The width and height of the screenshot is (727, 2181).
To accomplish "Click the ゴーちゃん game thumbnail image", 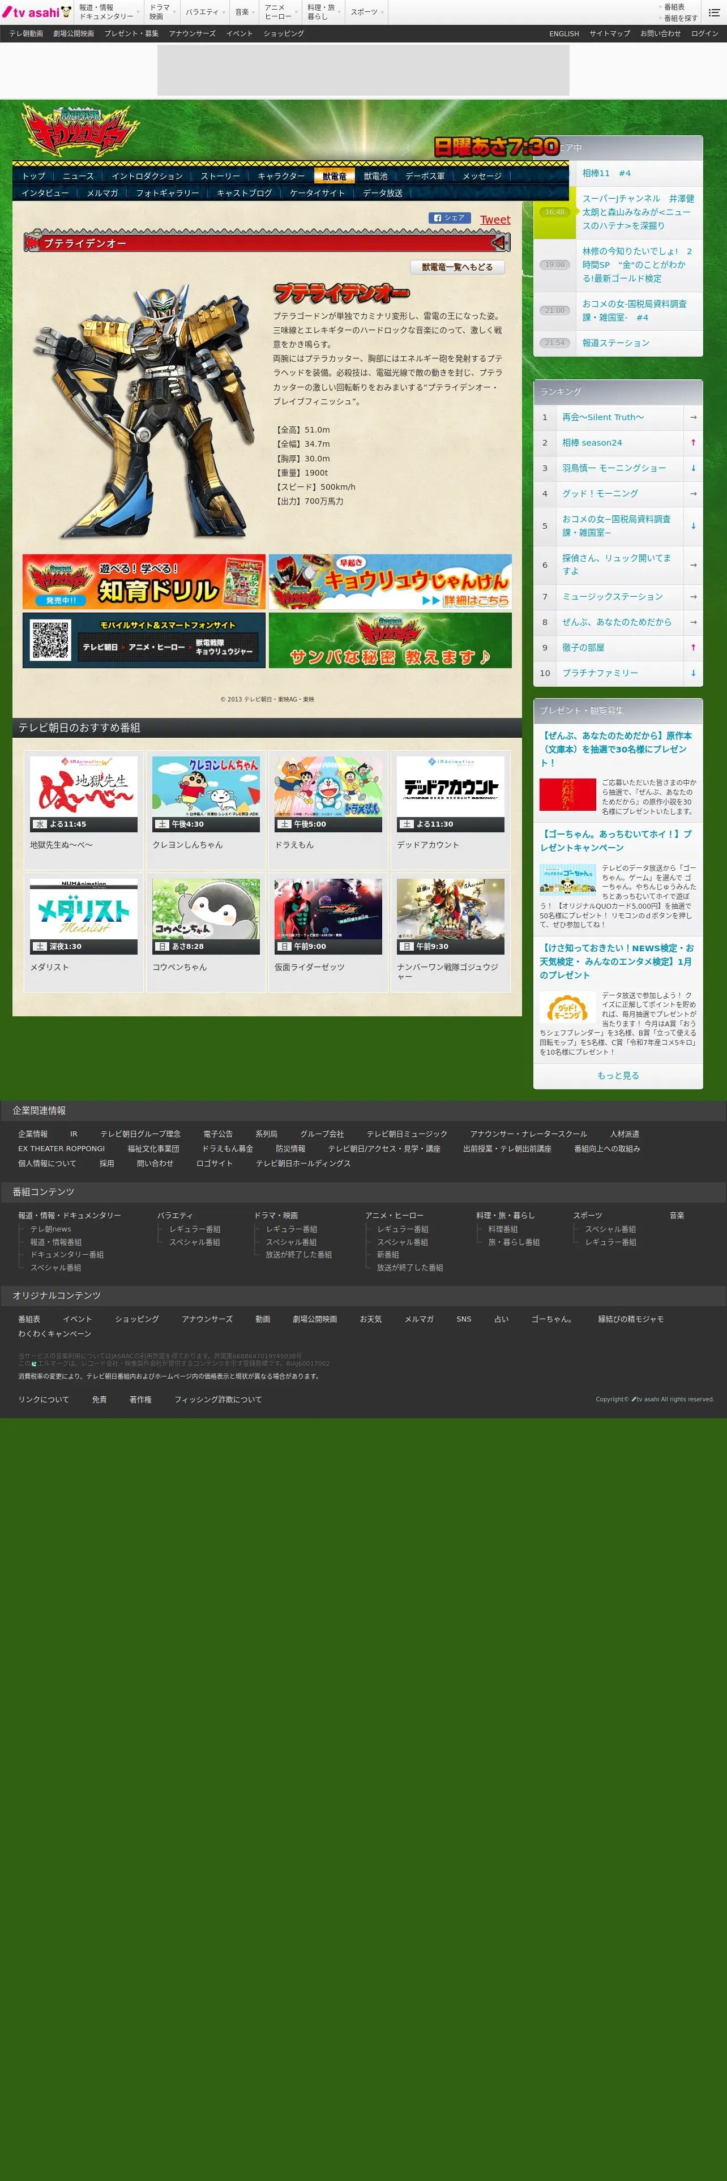I will [568, 879].
